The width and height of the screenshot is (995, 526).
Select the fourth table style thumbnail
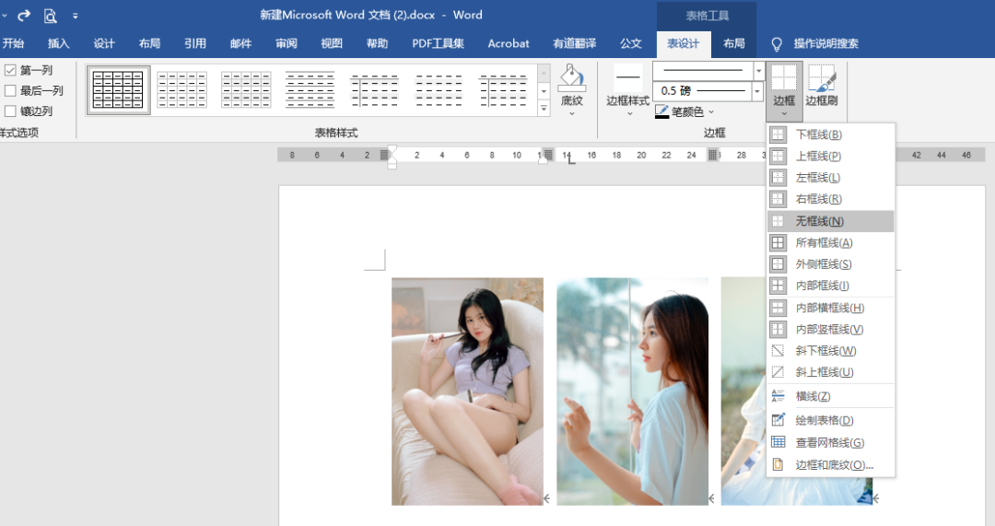[x=310, y=89]
